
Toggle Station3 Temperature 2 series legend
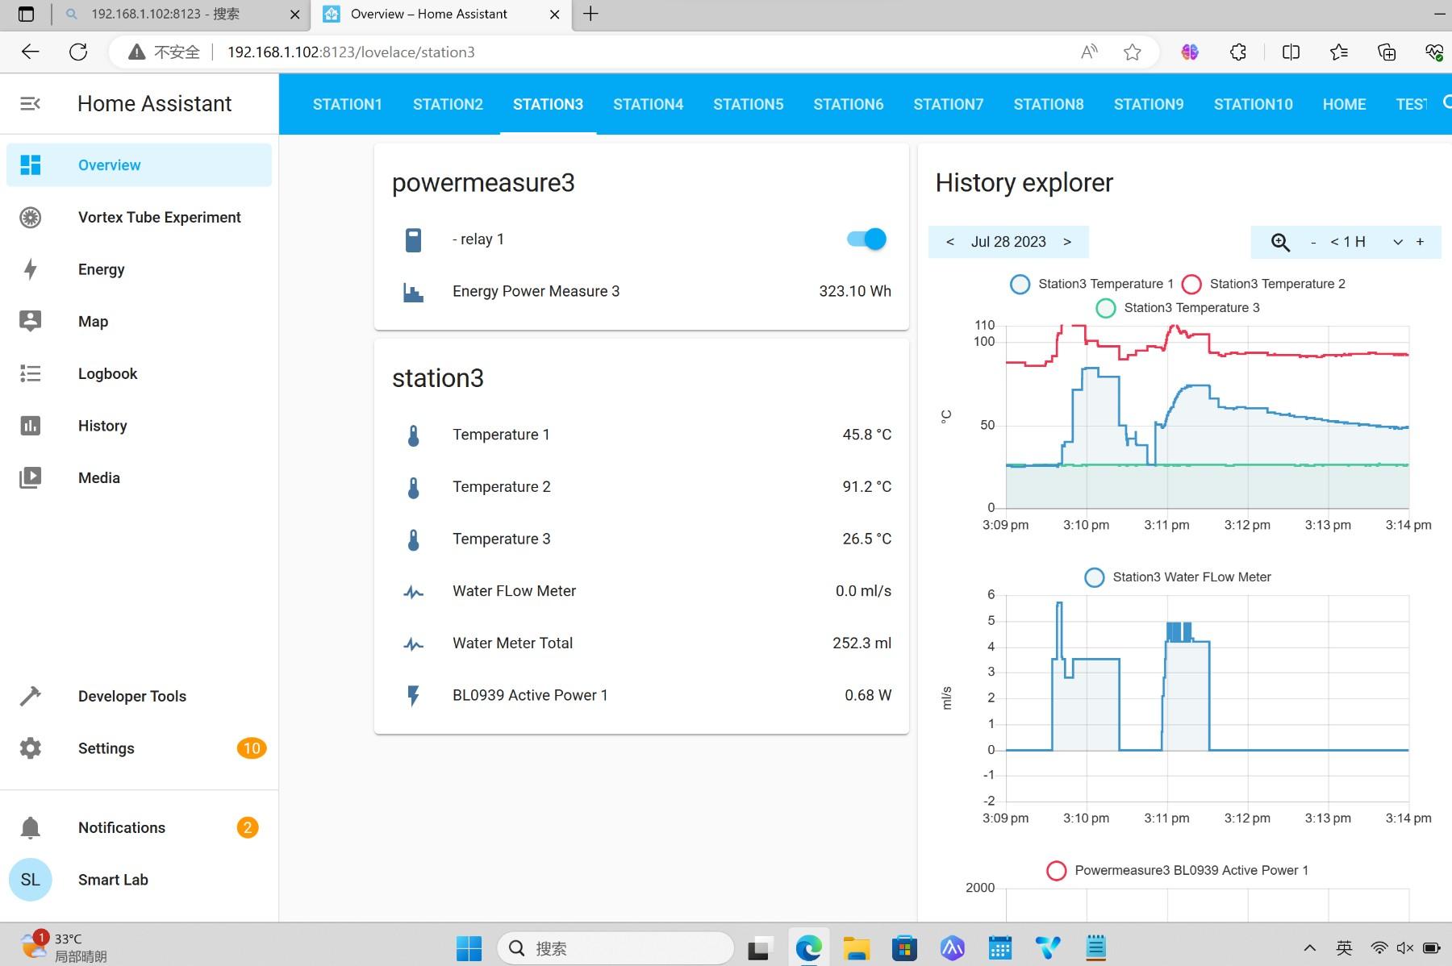click(1263, 284)
